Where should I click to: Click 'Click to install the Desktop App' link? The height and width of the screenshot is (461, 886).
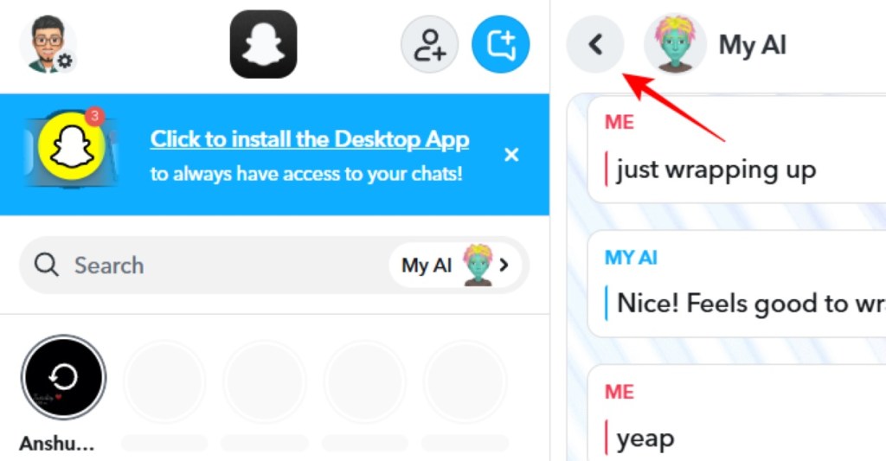coord(310,139)
